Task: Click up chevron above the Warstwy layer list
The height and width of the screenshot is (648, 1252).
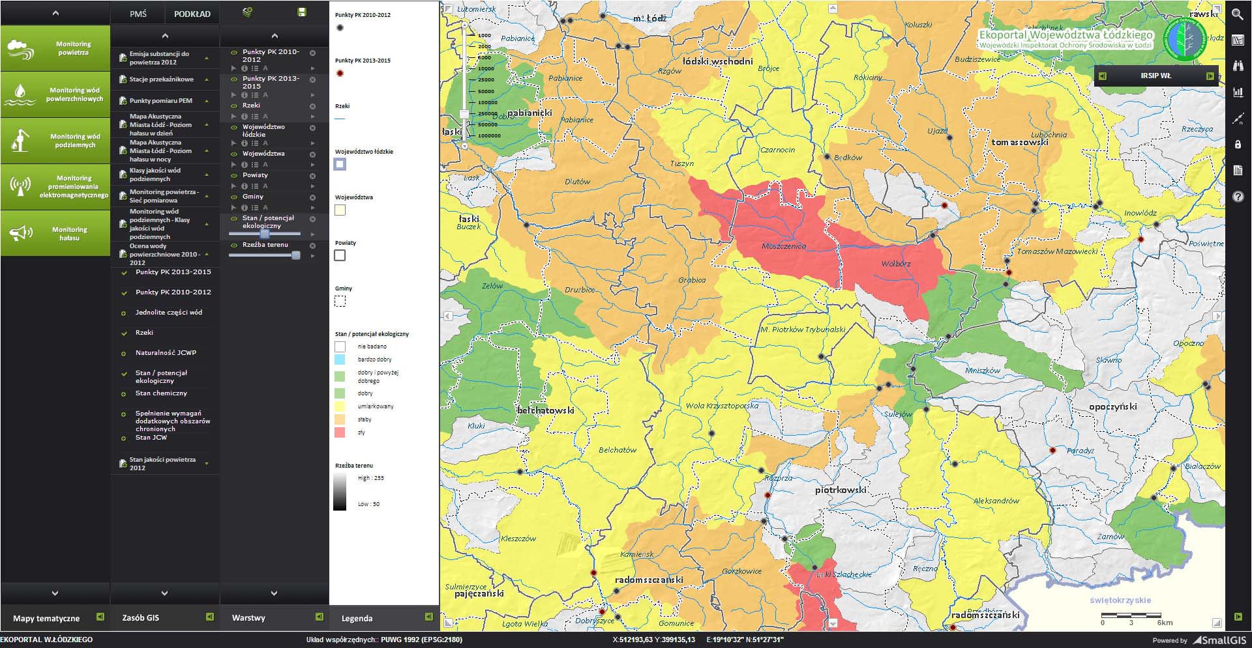Action: 275,36
